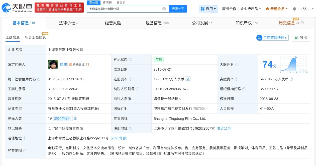
Task: Expand the 2024年报 tag
Action: (62, 118)
